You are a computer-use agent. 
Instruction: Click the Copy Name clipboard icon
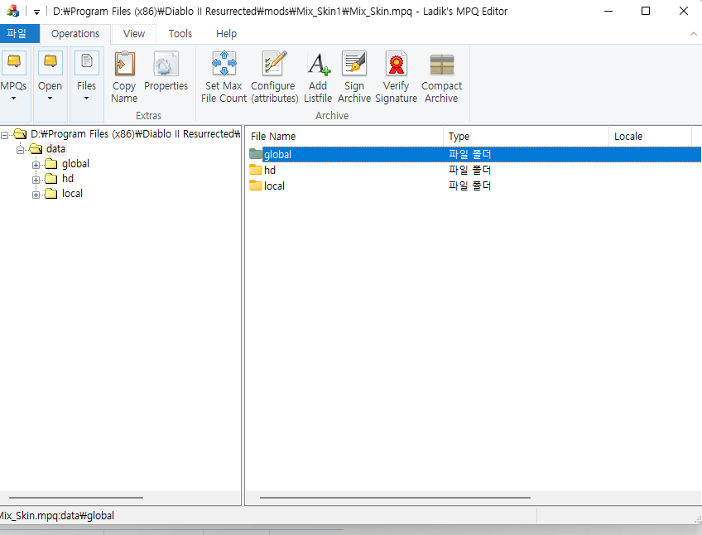(124, 63)
